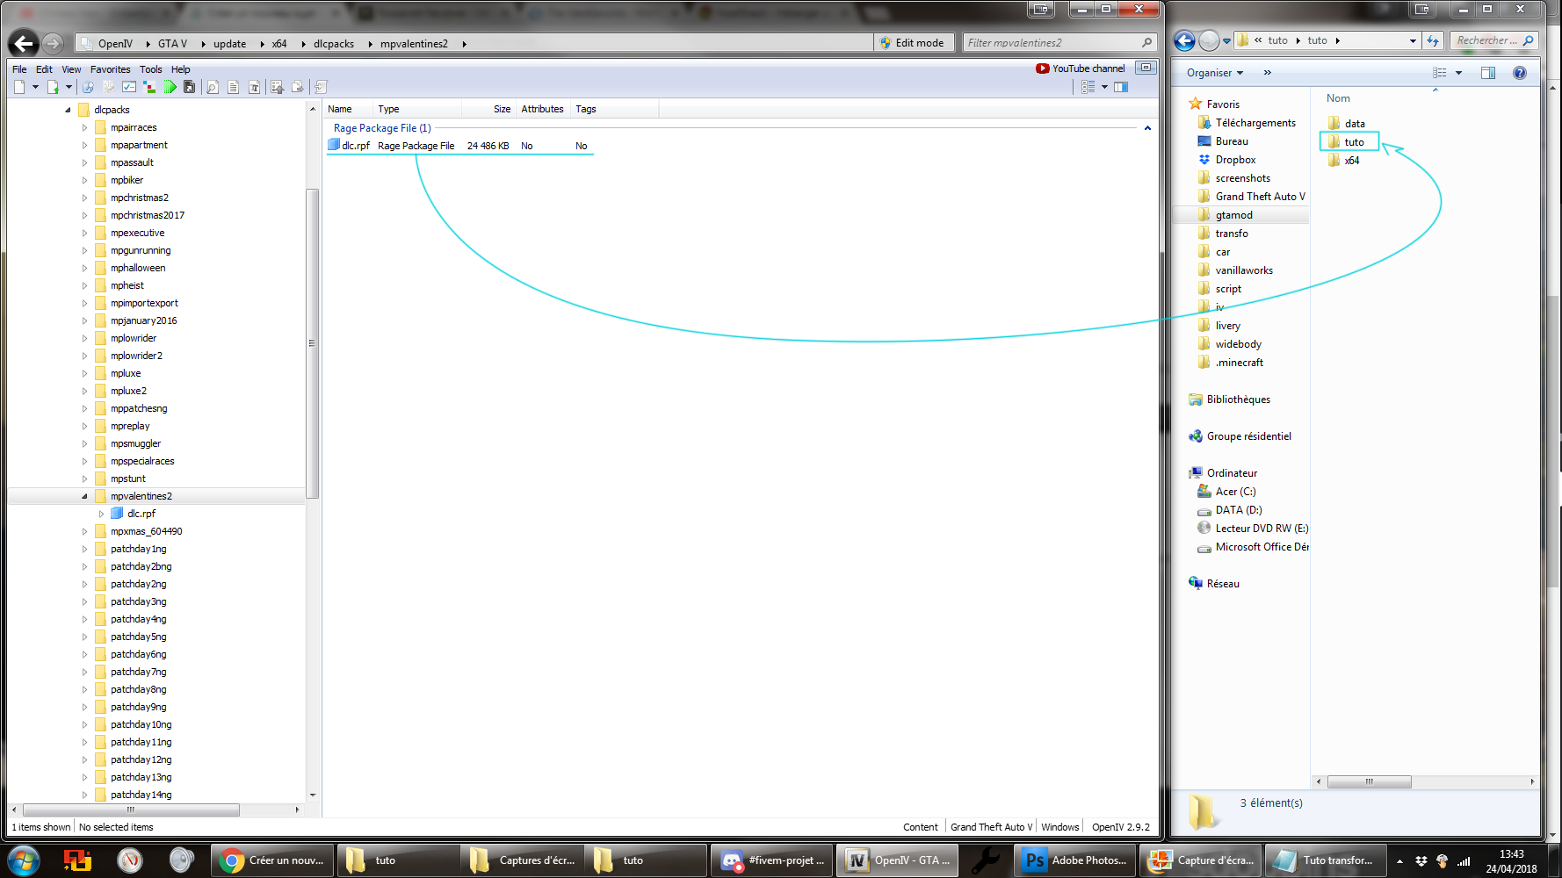This screenshot has height=878, width=1562.
Task: Click the Explorer refresh arrows icon
Action: 1433,40
